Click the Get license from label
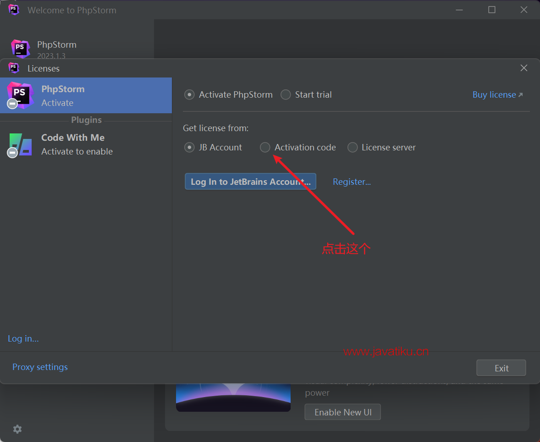 pos(215,128)
